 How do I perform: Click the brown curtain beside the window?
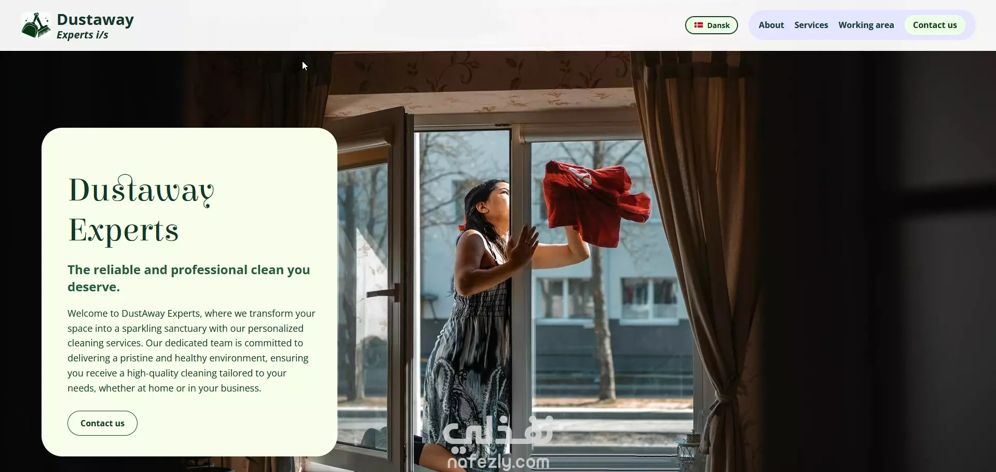click(x=695, y=260)
